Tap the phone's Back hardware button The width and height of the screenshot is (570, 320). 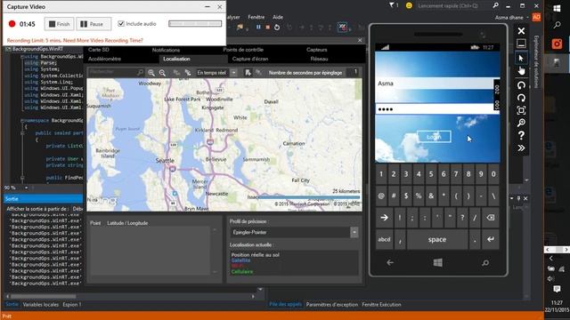pyautogui.click(x=390, y=262)
